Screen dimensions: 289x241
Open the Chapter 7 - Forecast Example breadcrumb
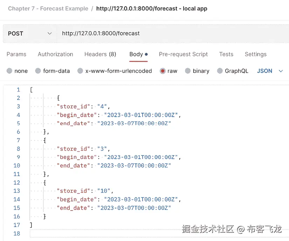48,8
